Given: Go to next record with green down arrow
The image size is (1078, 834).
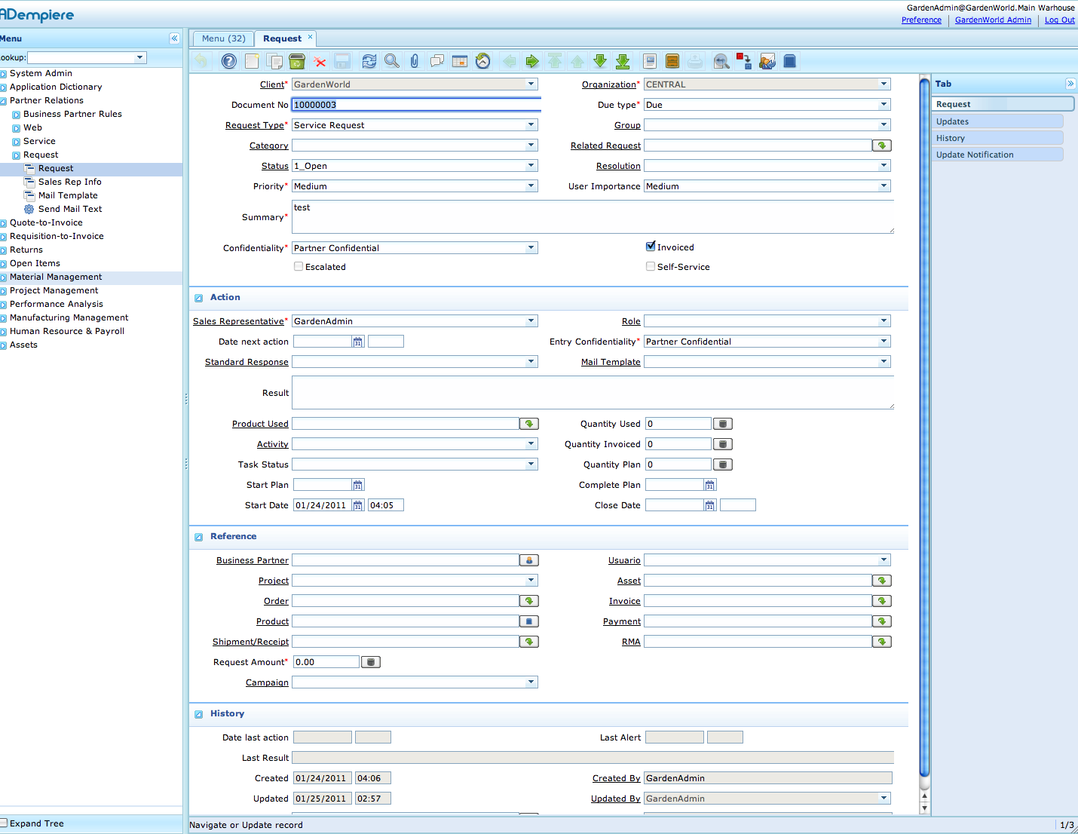Looking at the screenshot, I should tap(600, 61).
